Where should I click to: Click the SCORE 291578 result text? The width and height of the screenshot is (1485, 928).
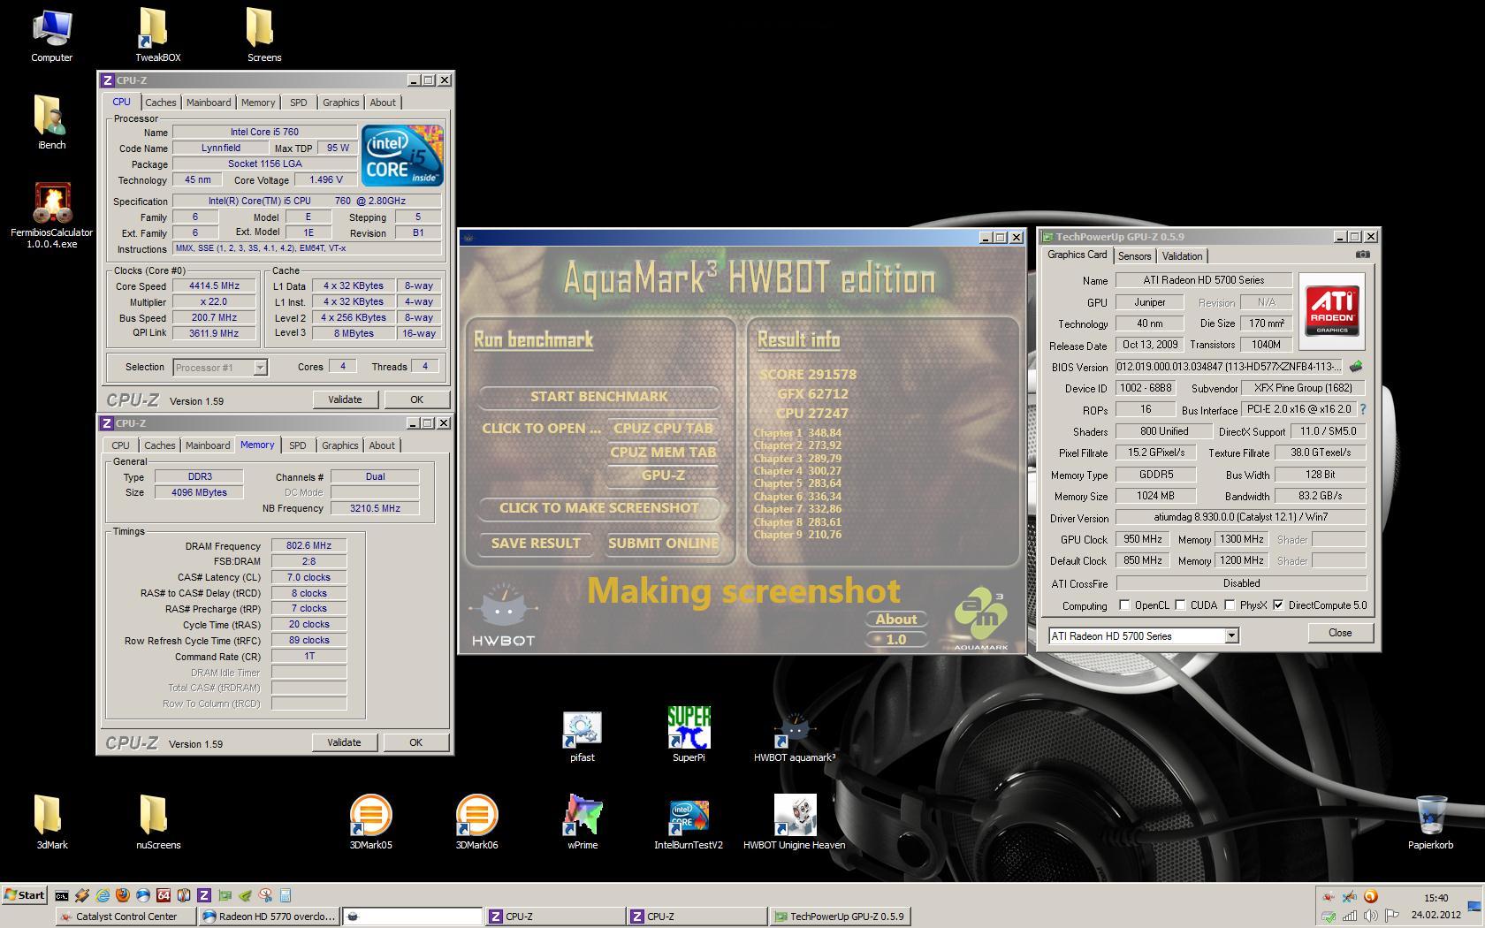(807, 374)
